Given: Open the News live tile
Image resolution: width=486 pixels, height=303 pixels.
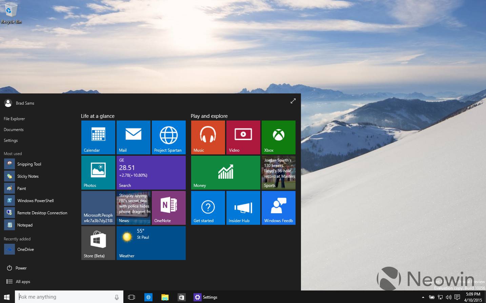Looking at the screenshot, I should coord(134,208).
